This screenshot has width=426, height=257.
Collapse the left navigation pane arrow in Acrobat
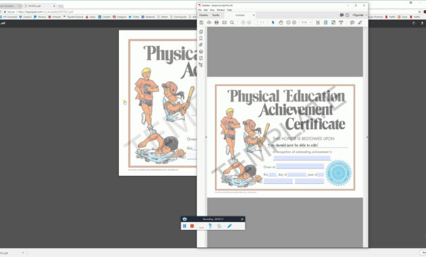point(206,137)
